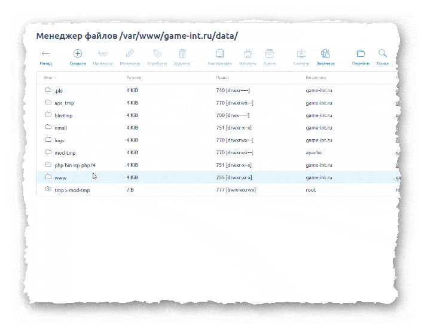Click the Удалить trash icon
Screen dimensions: 421x325
pos(182,53)
